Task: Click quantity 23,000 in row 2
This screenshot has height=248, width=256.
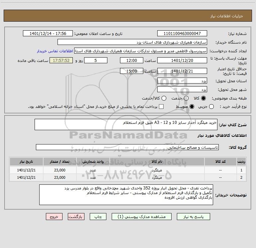Action: point(60,177)
